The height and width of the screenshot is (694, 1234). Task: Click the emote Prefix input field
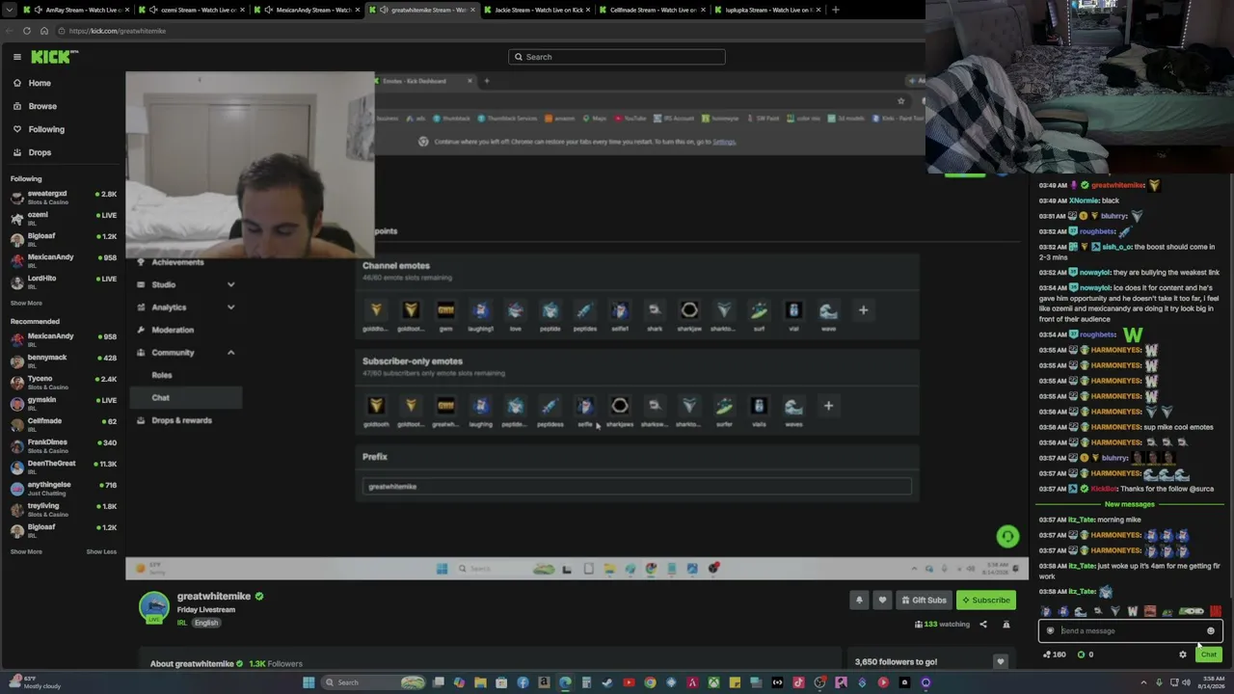point(637,487)
